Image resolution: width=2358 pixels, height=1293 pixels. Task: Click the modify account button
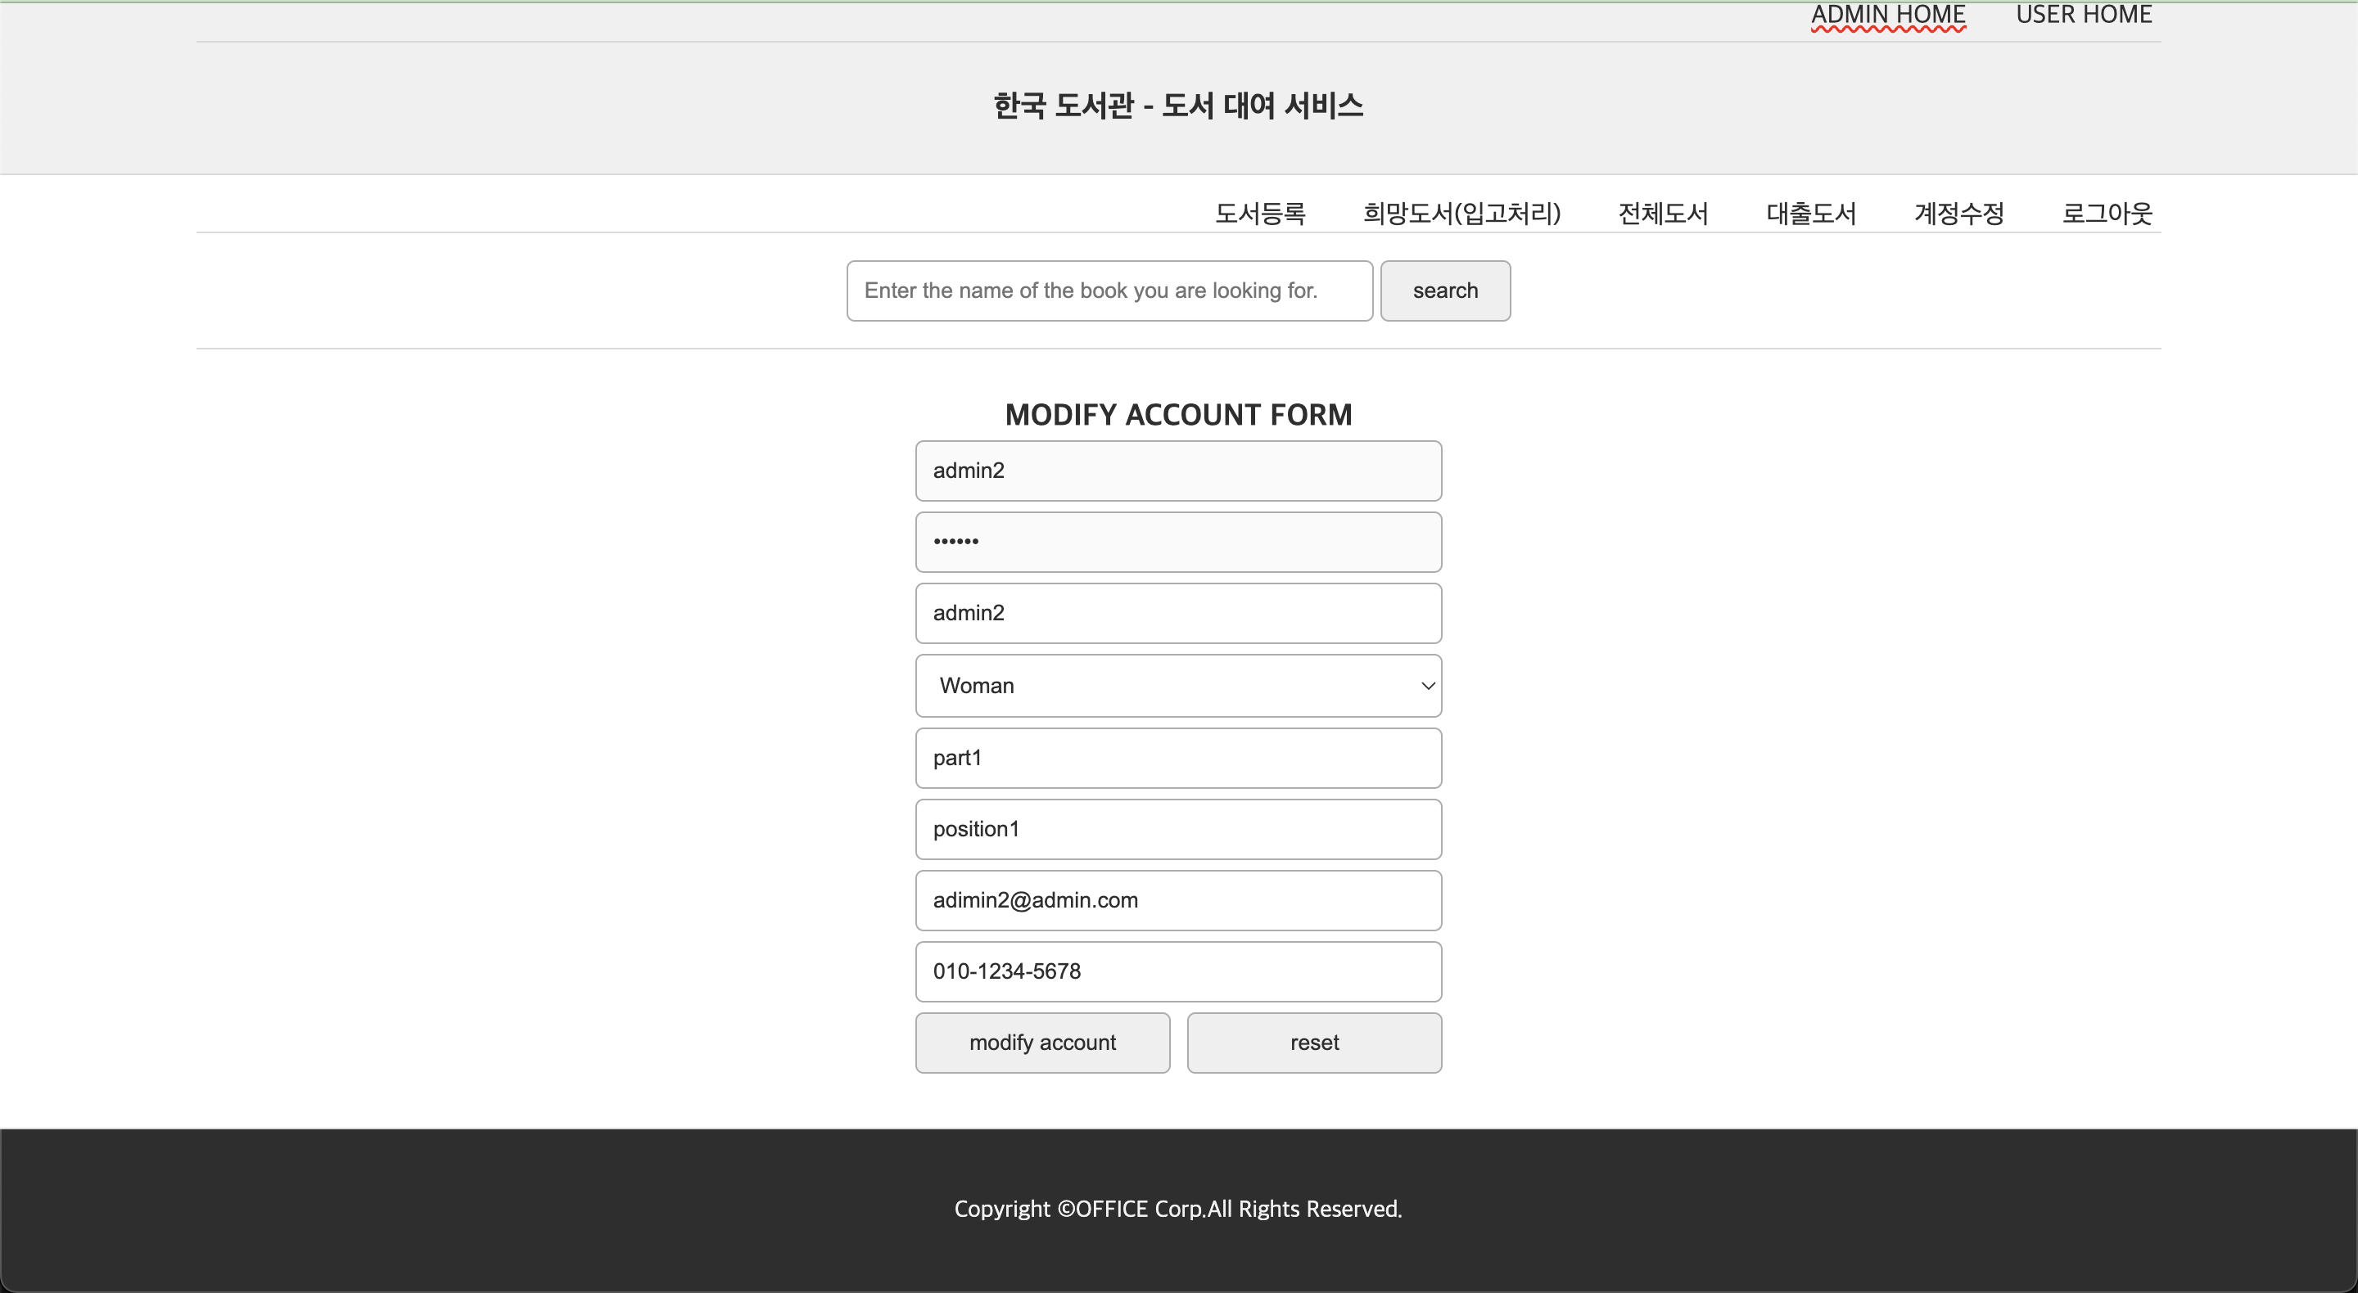(x=1042, y=1043)
